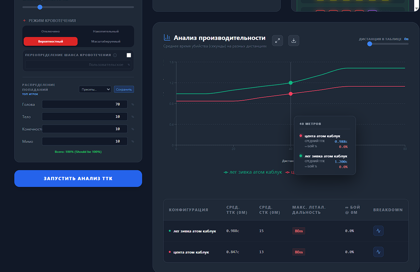Screen dimensions: 420x272
Task: Enable the bleed chance override checkbox
Action: (129, 55)
